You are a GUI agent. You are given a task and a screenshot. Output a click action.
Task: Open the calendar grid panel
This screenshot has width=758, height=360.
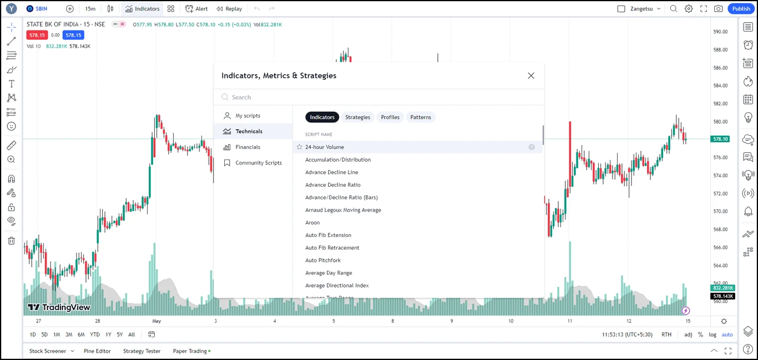pyautogui.click(x=748, y=100)
